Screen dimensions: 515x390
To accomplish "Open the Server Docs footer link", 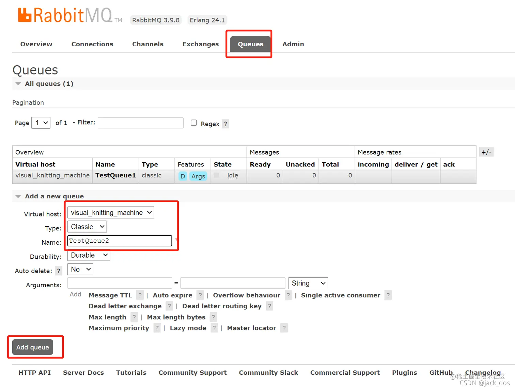I will pos(83,373).
